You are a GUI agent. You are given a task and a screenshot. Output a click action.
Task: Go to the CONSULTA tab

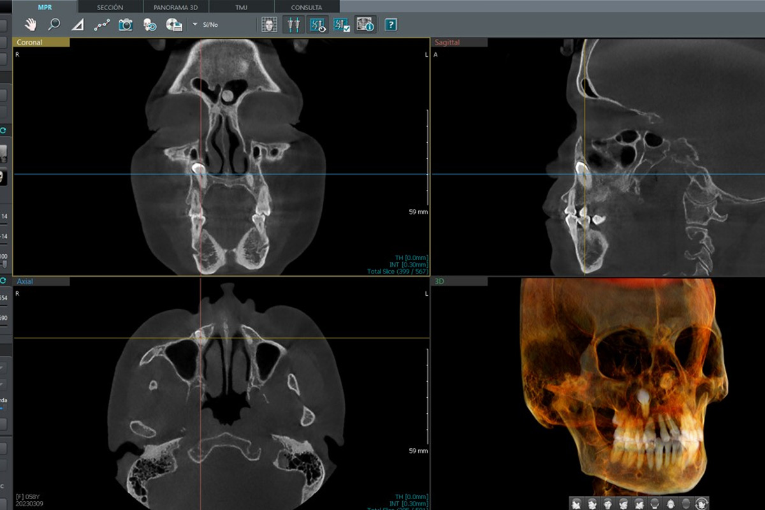[307, 7]
